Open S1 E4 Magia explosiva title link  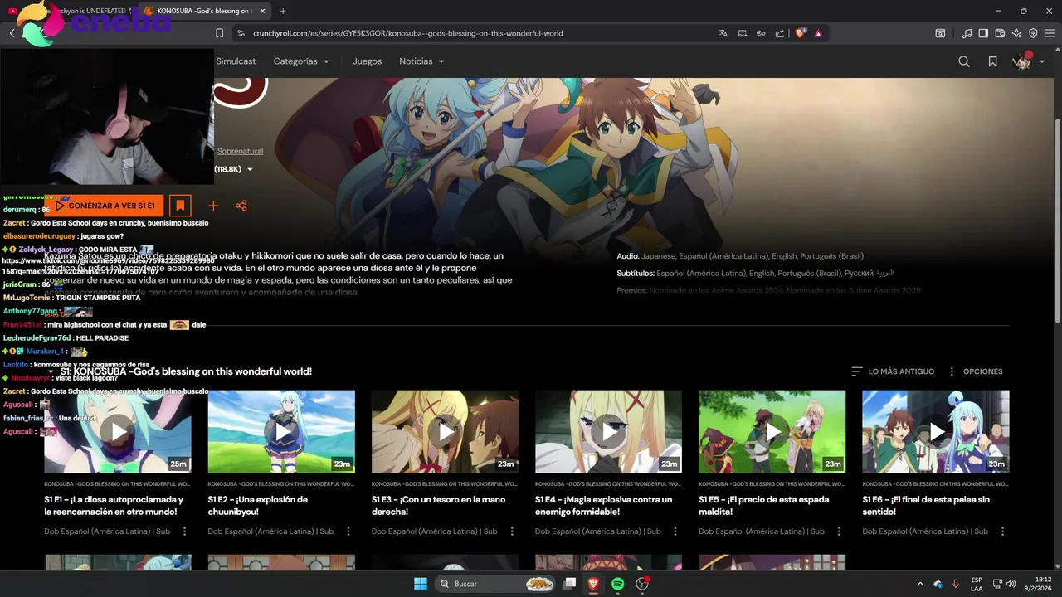pyautogui.click(x=604, y=506)
